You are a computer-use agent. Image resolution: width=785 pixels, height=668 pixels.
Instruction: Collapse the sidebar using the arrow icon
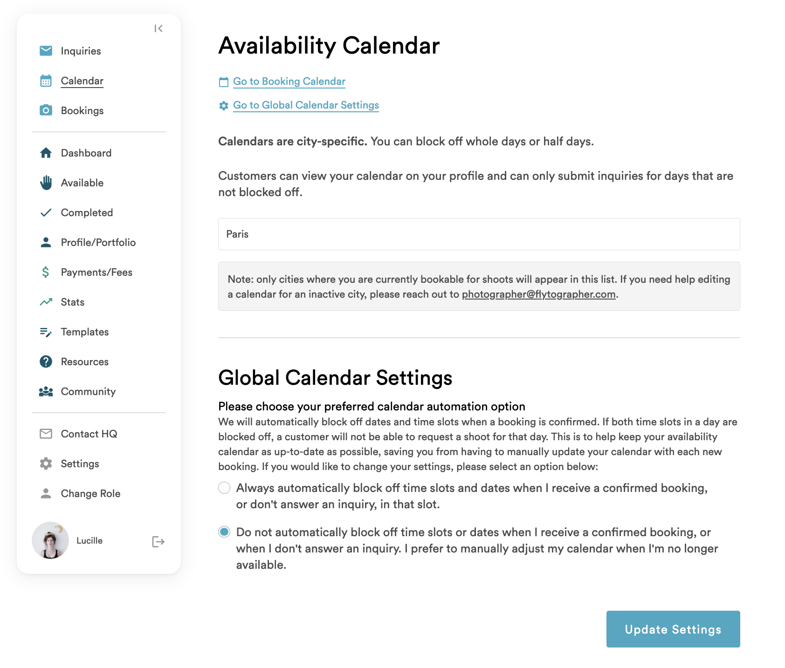click(158, 28)
